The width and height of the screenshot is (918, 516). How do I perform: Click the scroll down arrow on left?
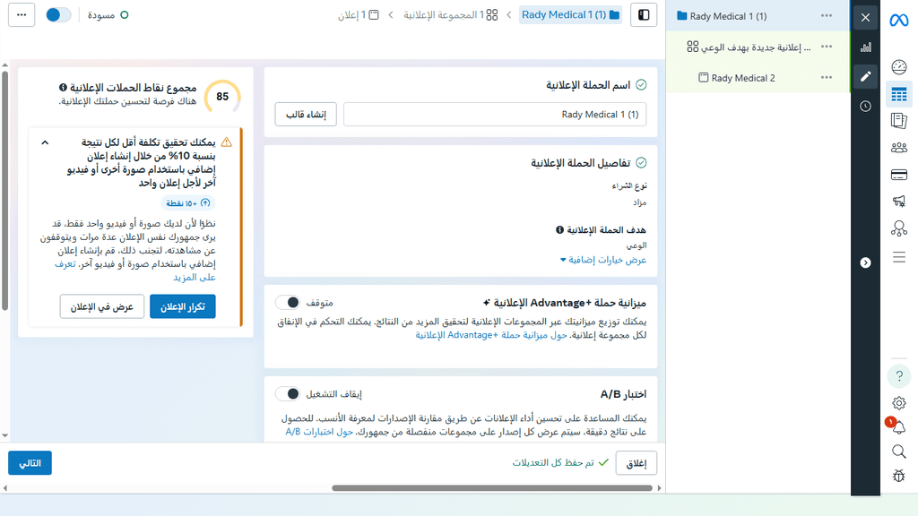[4, 435]
